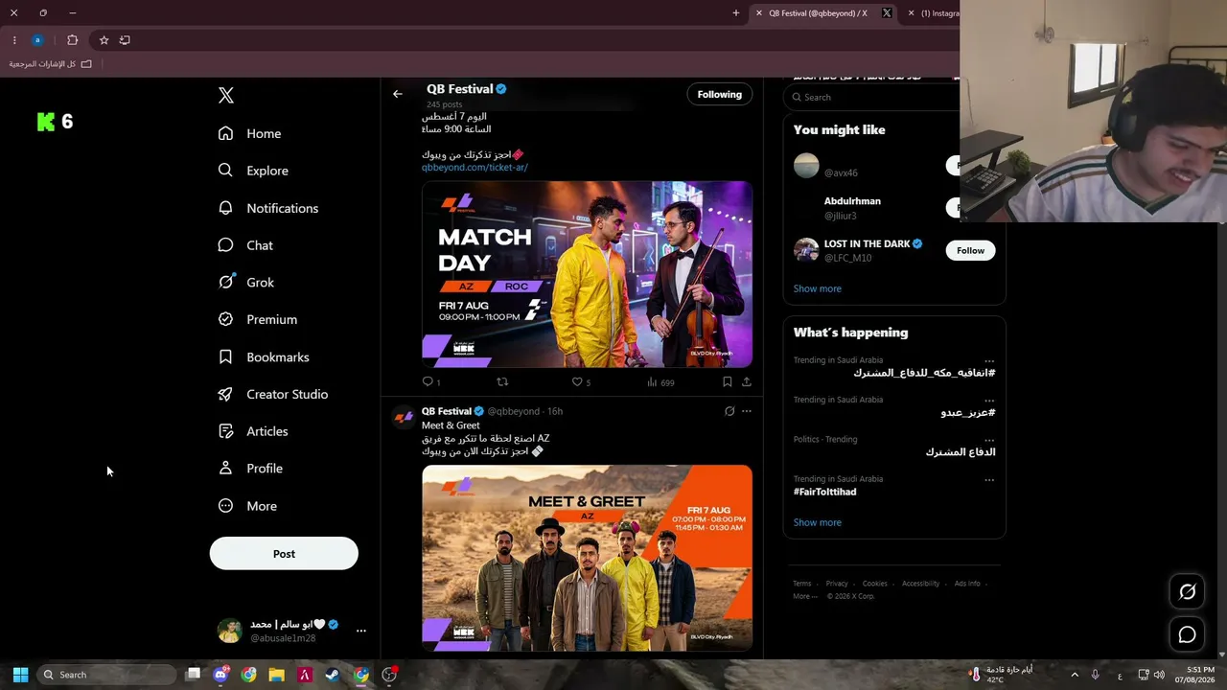Open the Ads info footer link
Image resolution: width=1227 pixels, height=690 pixels.
(967, 584)
